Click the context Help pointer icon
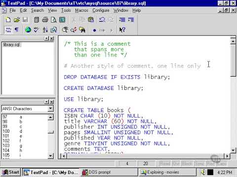The height and width of the screenshot is (177, 237). [122, 30]
